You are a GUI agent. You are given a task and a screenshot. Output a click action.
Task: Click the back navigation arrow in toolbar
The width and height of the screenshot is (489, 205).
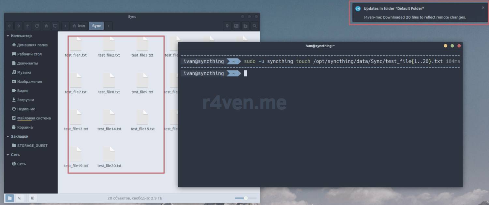pyautogui.click(x=9, y=26)
